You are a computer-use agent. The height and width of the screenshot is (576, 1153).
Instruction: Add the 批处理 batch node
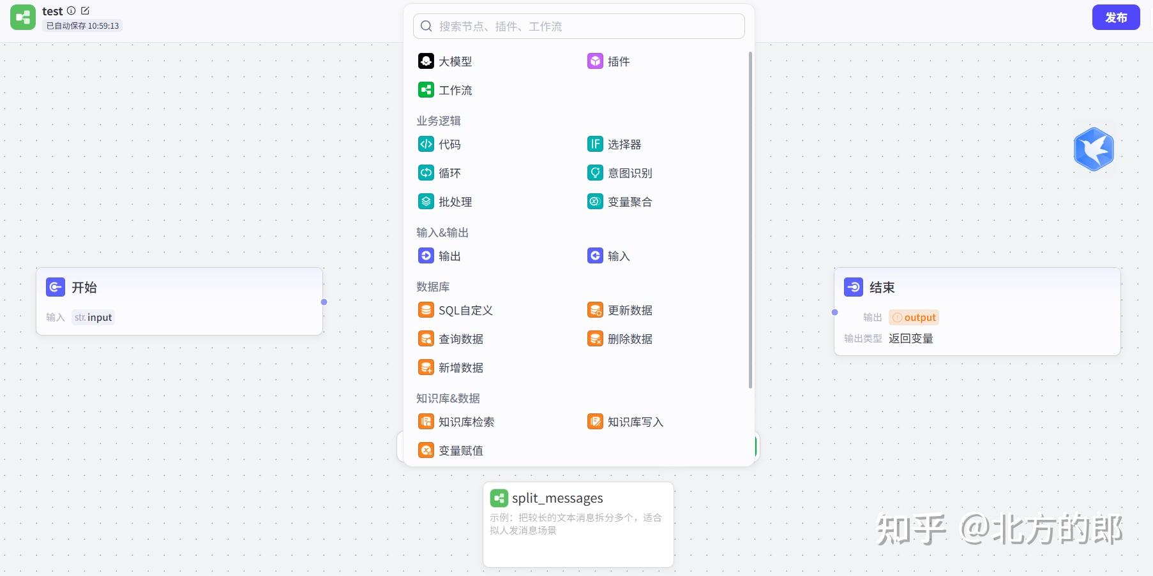446,202
